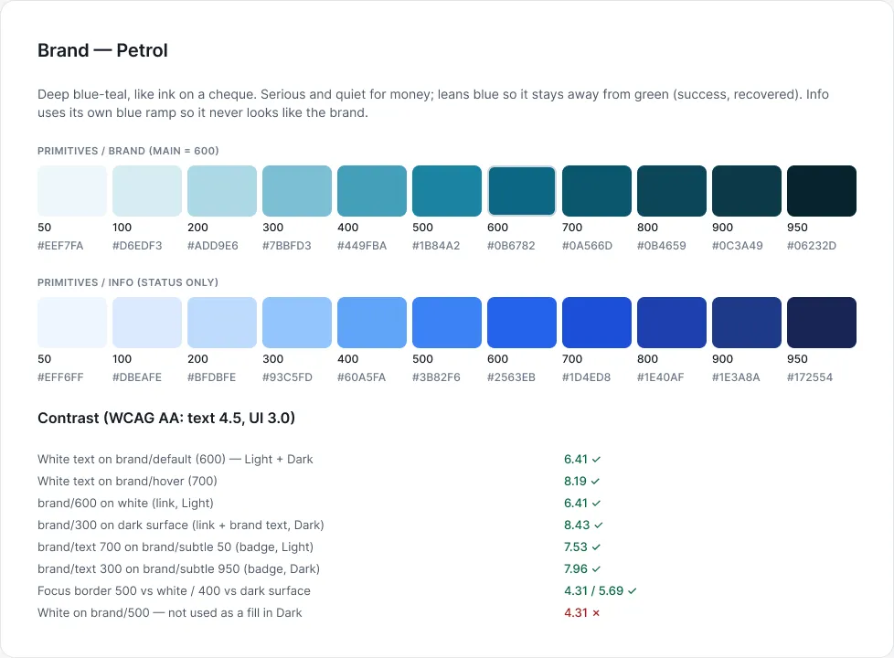This screenshot has width=894, height=658.
Task: Pick the Brand 400 swatch #449FBA
Action: [372, 191]
